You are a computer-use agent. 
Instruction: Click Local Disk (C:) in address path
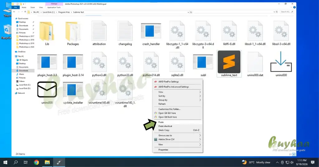click(49, 12)
